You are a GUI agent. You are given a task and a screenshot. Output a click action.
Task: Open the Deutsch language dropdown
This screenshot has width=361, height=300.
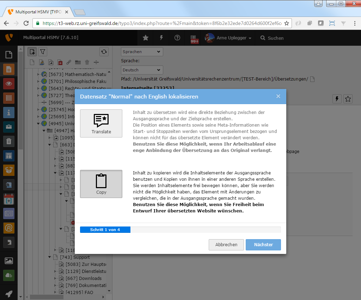142,70
